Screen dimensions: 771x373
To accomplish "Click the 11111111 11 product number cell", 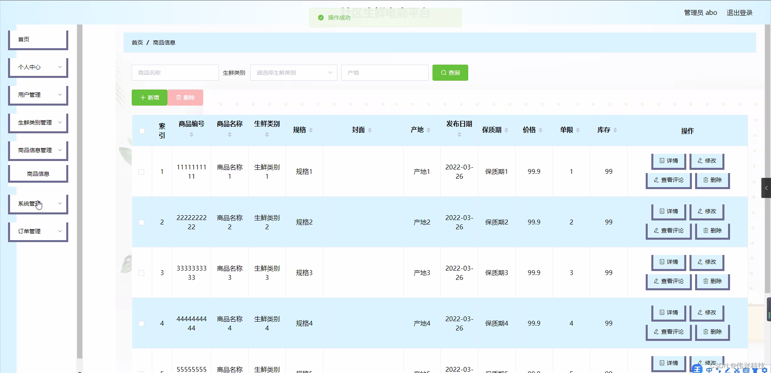I will click(x=192, y=172).
